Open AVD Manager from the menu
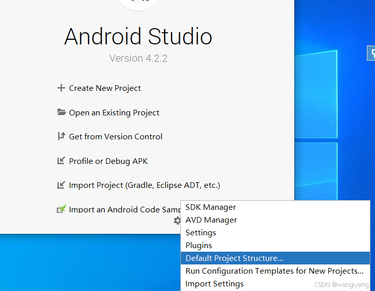 pyautogui.click(x=275, y=220)
